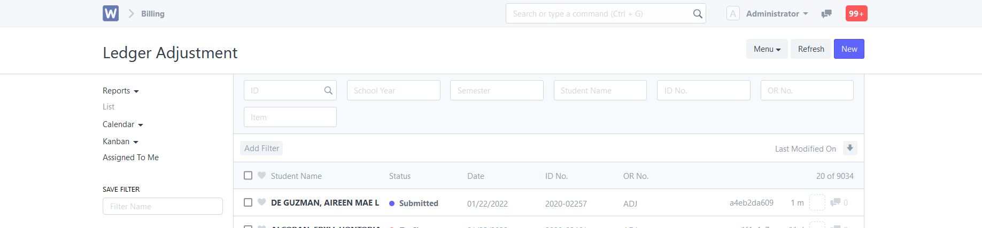Viewport: 982px width, 228px height.
Task: Toggle sort direction arrow icon
Action: pos(850,148)
